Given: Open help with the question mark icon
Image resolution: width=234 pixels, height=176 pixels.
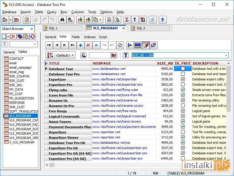Looking at the screenshot, I should tap(163, 20).
